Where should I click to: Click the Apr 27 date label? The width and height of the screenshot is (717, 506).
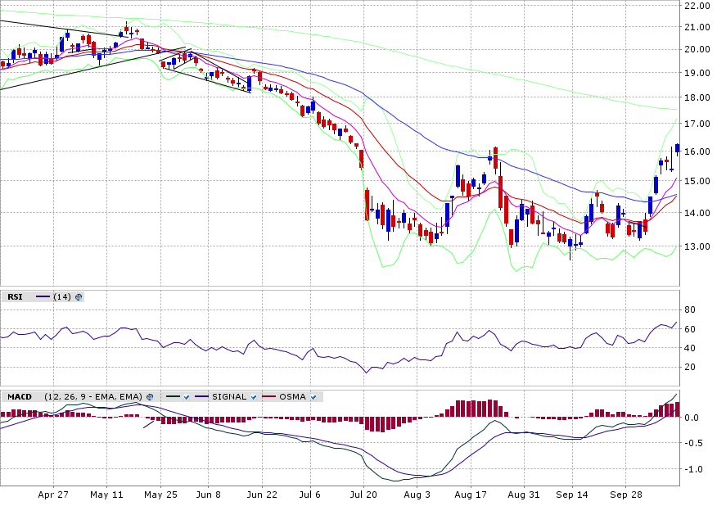[x=53, y=495]
